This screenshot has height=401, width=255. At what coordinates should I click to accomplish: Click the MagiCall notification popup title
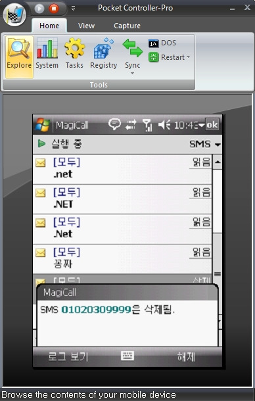60,293
